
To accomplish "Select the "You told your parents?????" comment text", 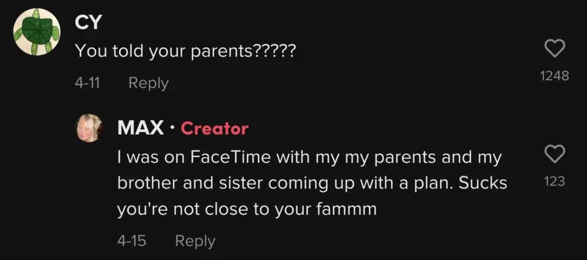I will [185, 52].
